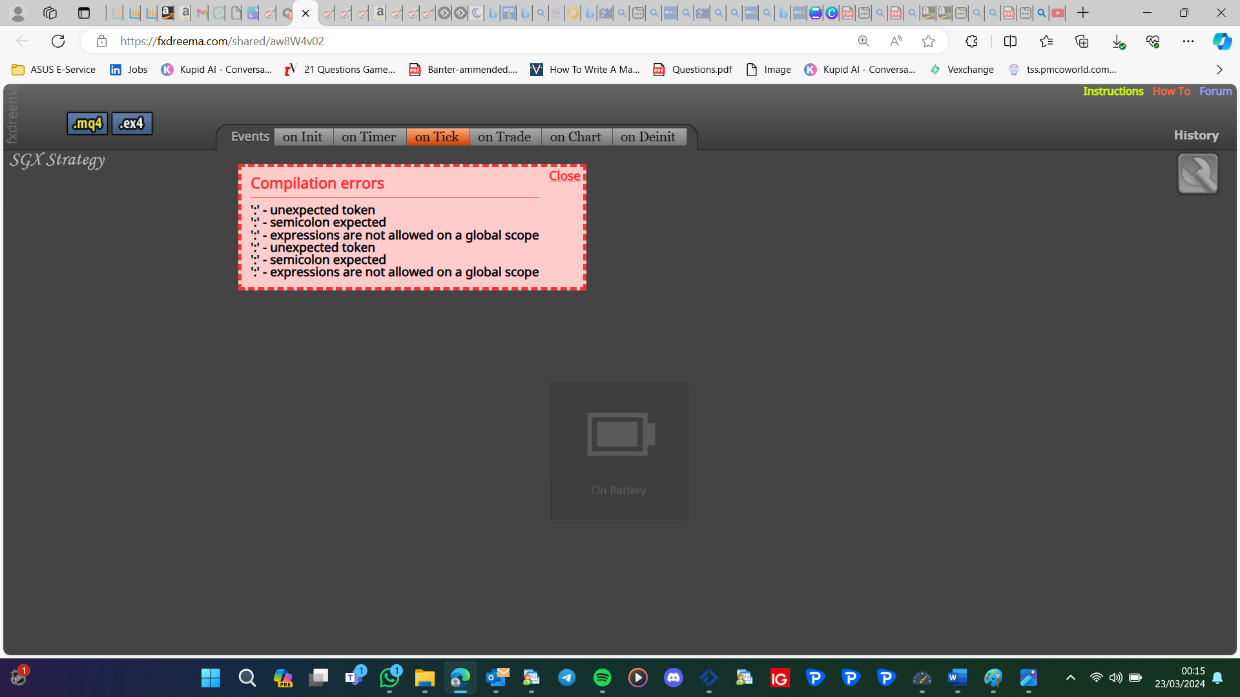1240x697 pixels.
Task: Download the .mq4 source file
Action: pyautogui.click(x=87, y=123)
